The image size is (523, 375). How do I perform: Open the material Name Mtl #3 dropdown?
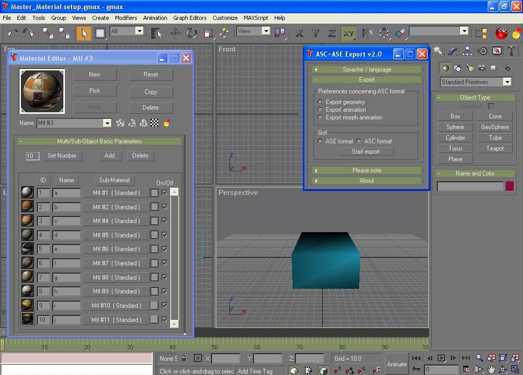107,123
